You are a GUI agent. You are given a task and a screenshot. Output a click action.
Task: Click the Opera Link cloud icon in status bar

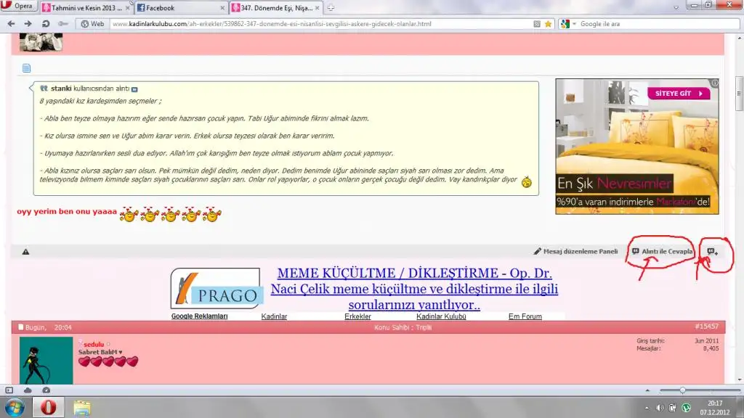pos(28,390)
